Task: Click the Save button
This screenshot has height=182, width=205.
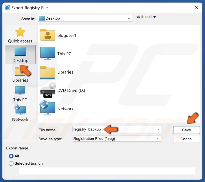Action: pos(186,130)
